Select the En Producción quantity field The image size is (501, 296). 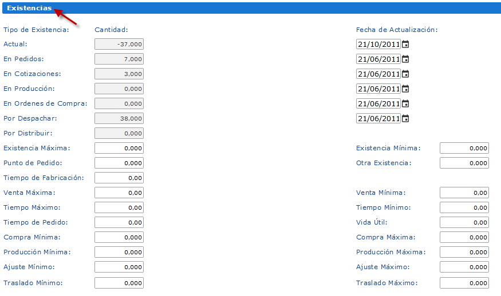point(119,89)
